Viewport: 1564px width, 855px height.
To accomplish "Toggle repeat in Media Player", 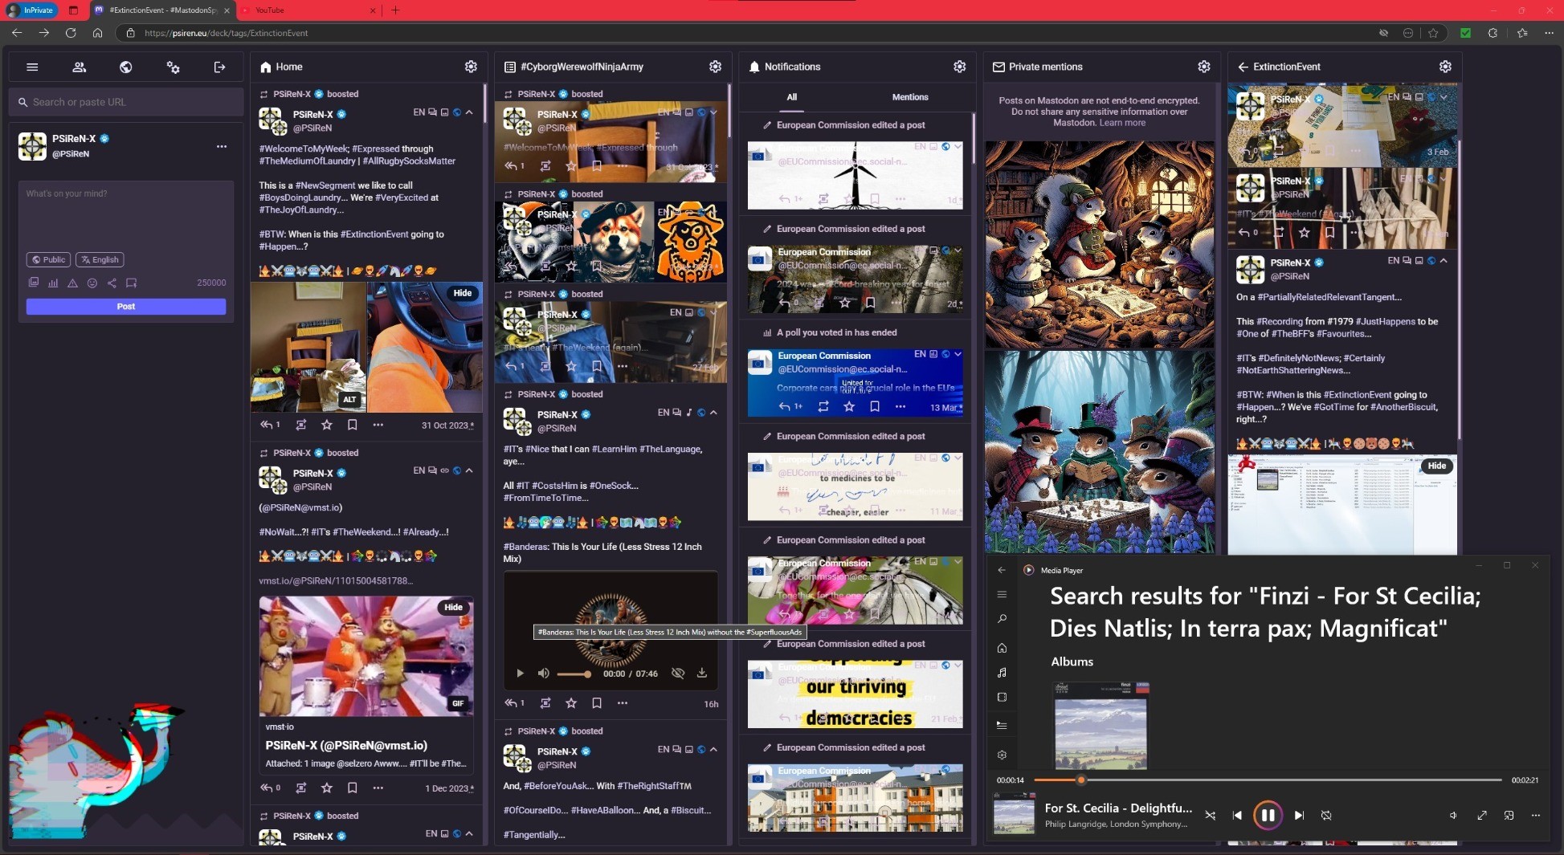I will 1326,815.
